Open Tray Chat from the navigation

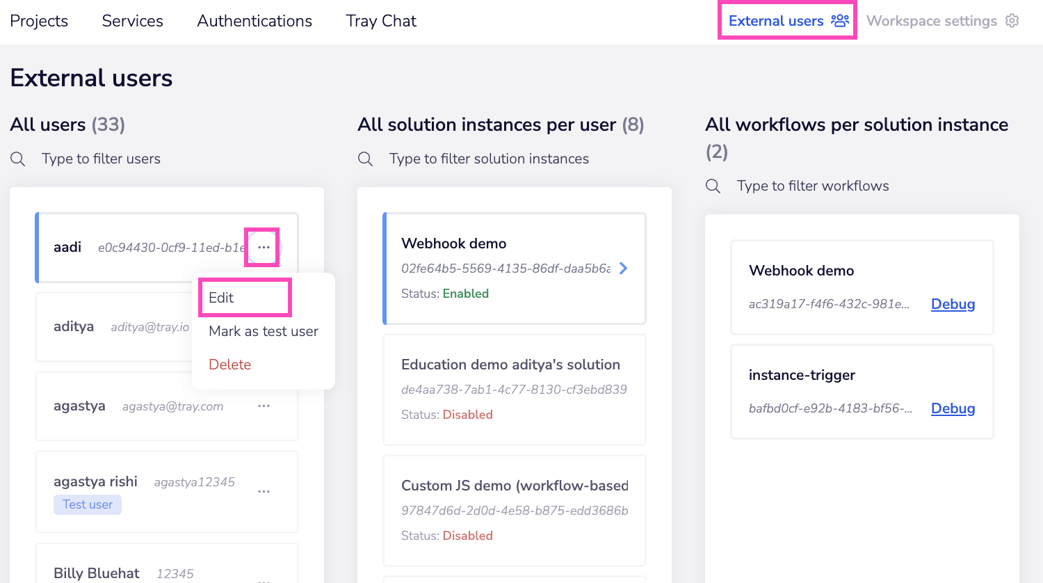[x=381, y=21]
